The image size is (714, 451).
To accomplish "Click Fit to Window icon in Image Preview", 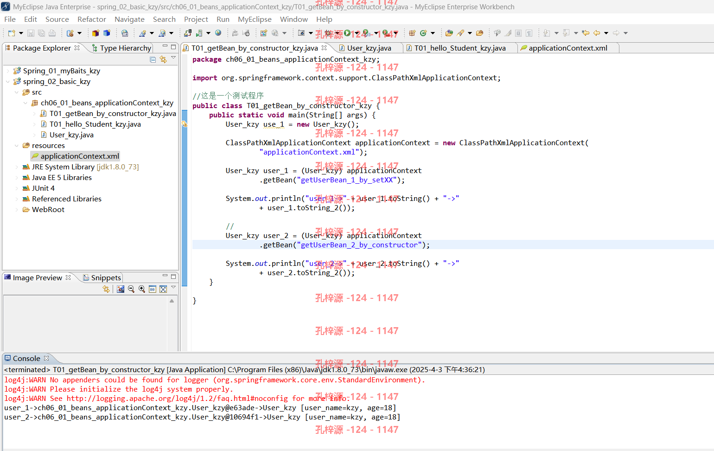I will tap(163, 289).
